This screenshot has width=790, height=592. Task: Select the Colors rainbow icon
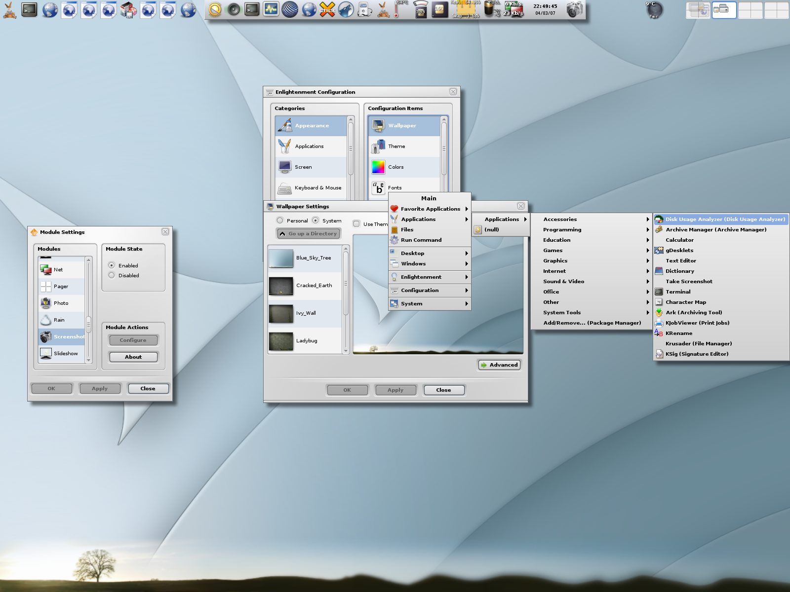click(378, 167)
